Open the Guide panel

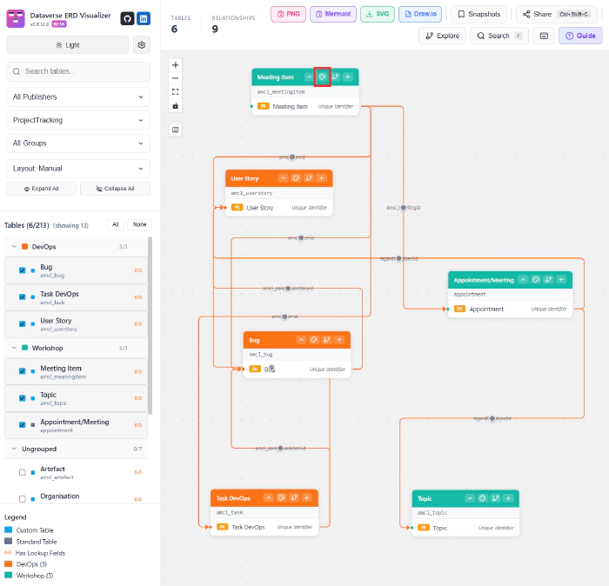point(580,36)
